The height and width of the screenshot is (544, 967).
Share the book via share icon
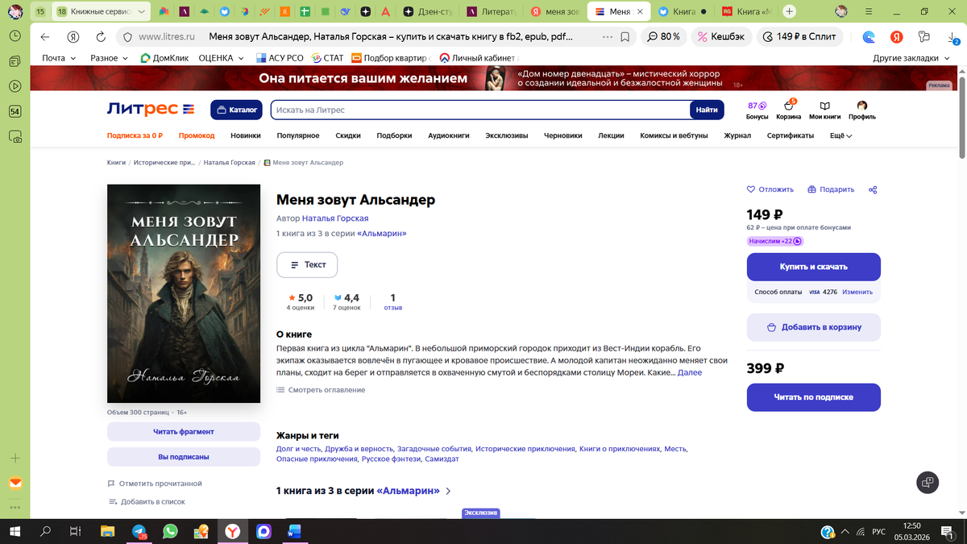pyautogui.click(x=872, y=189)
